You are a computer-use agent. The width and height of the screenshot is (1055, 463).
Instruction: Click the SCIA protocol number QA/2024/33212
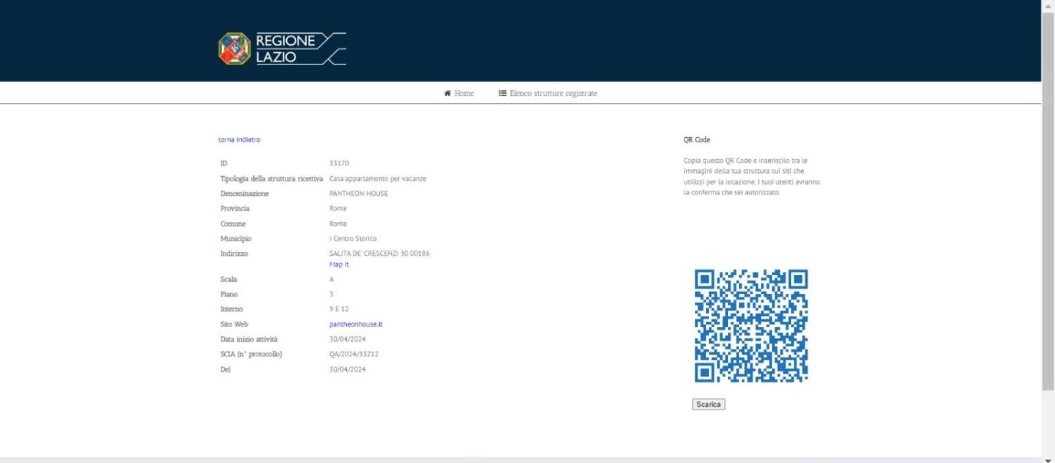coord(354,354)
